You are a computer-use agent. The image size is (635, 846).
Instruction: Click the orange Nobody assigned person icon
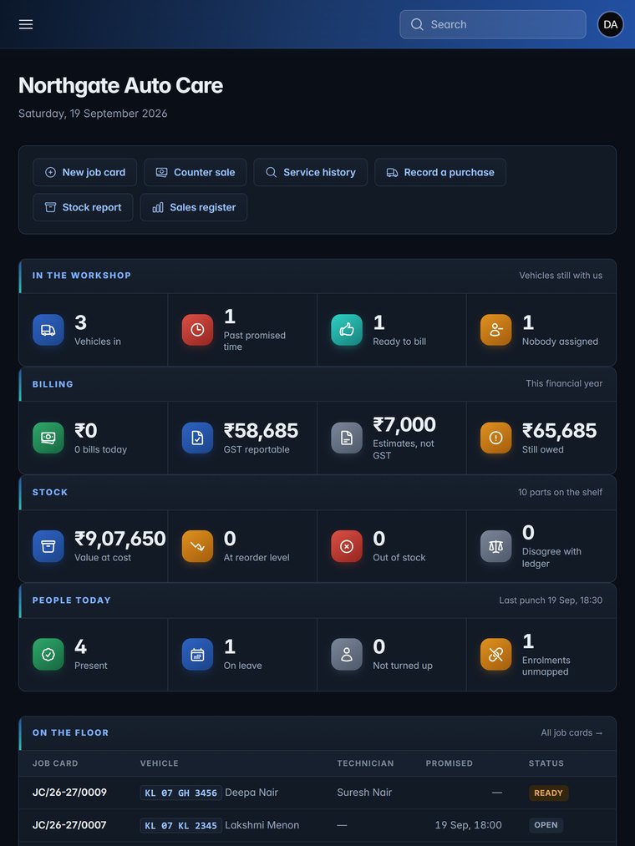pos(495,330)
